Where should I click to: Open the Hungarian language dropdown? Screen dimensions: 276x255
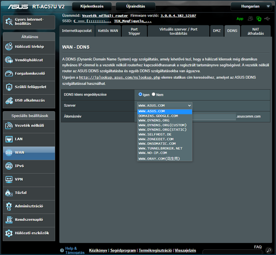(x=251, y=6)
